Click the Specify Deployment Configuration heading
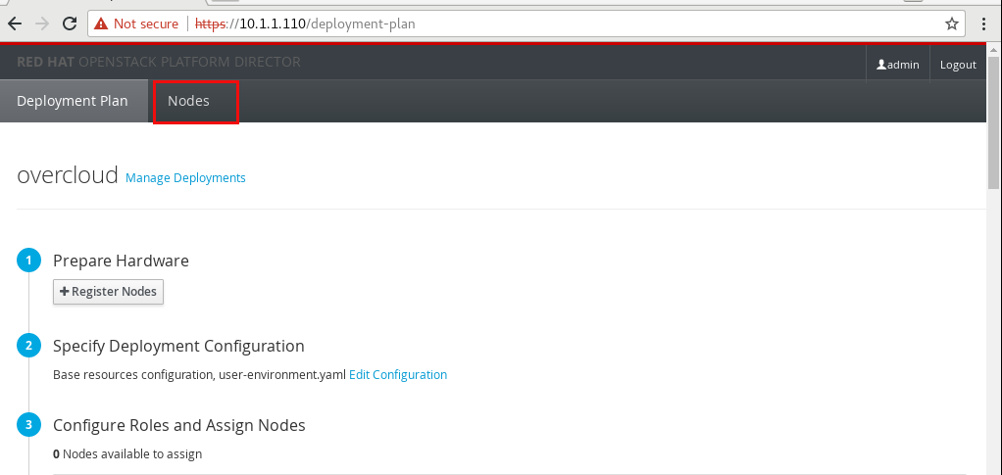 pos(178,346)
